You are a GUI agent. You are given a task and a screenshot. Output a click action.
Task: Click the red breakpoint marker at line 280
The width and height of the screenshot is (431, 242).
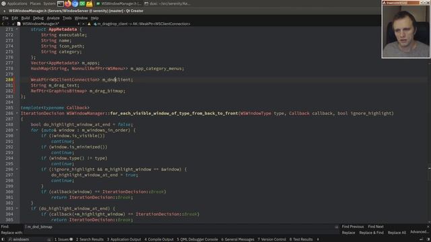point(13,79)
